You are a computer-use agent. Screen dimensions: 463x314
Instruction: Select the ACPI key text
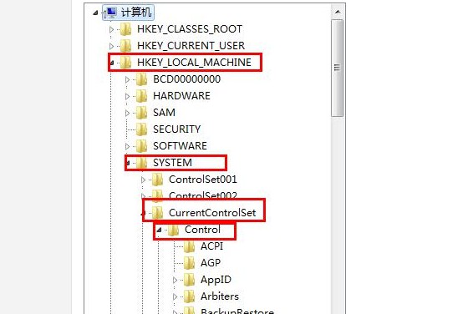(211, 246)
